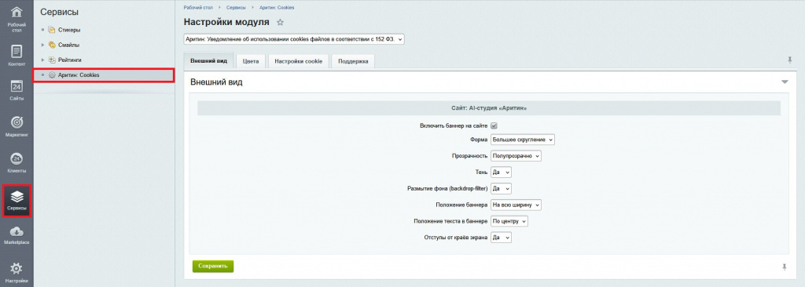Open the Размытие фона (backdrop-filter) dropdown

pos(501,189)
